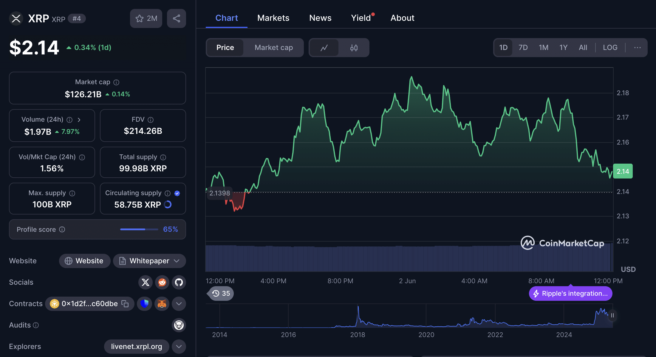656x357 pixels.
Task: Click the share icon button
Action: [176, 18]
